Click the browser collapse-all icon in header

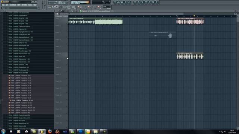pos(1,11)
